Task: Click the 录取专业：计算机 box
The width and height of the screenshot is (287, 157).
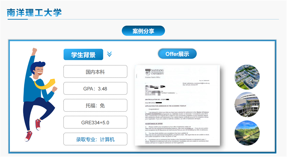Action: pyautogui.click(x=95, y=139)
